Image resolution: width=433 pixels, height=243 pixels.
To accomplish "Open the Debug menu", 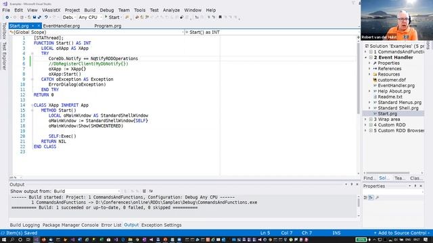I will [x=107, y=10].
